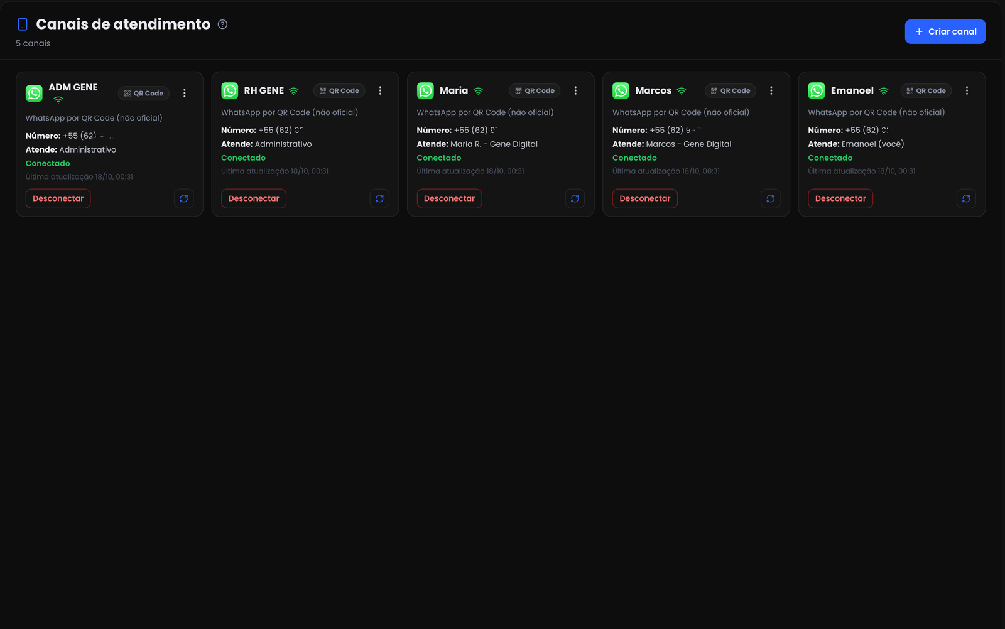Click the wifi signal icon under ADM GENE

[x=58, y=100]
